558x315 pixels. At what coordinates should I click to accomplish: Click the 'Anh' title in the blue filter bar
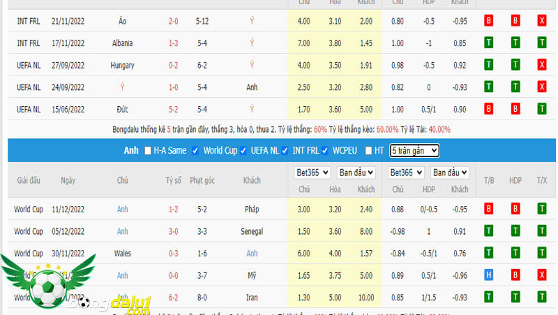click(131, 150)
